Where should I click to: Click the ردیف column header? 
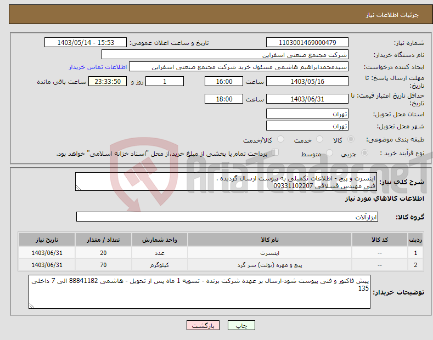(415, 240)
